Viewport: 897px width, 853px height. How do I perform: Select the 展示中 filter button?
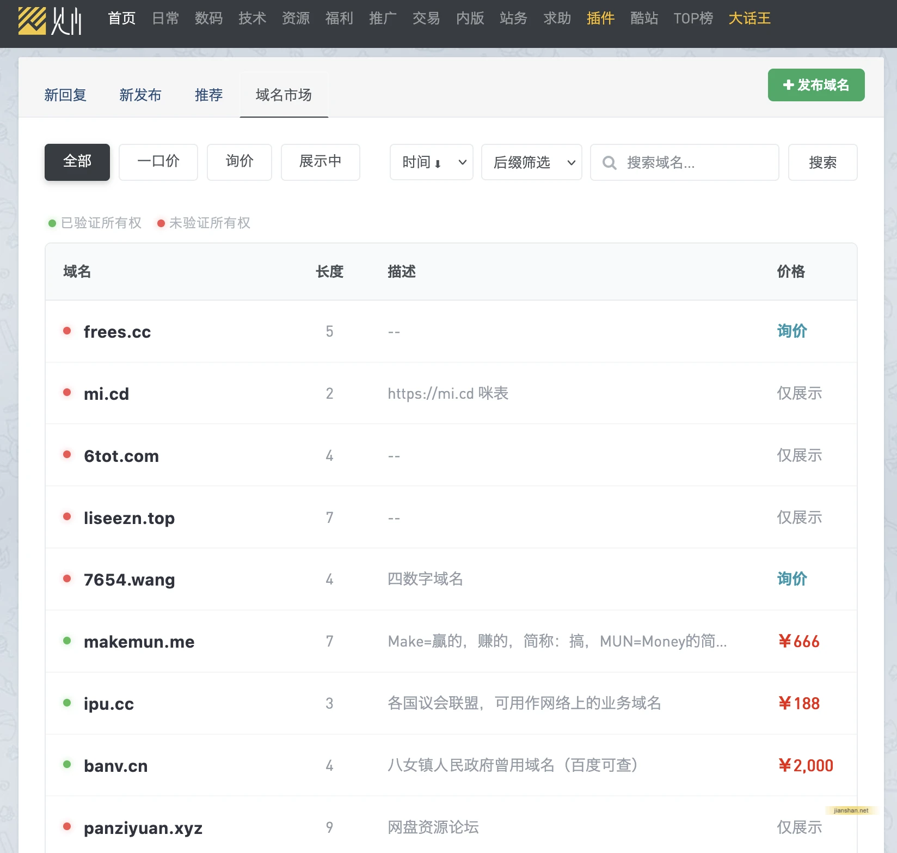coord(321,162)
